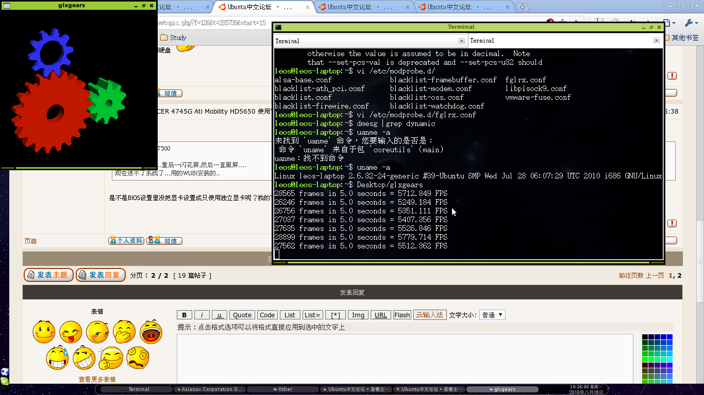Click 短信 message button in the lower post

pyautogui.click(x=164, y=241)
